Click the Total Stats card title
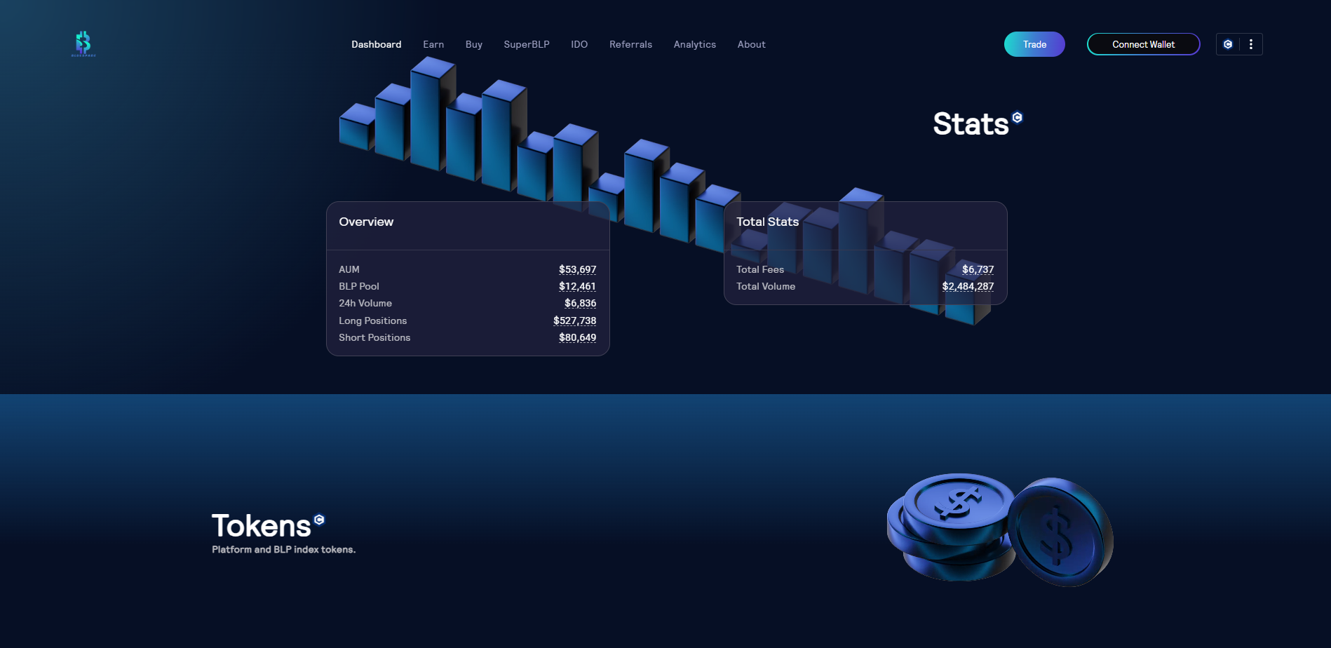 click(767, 222)
